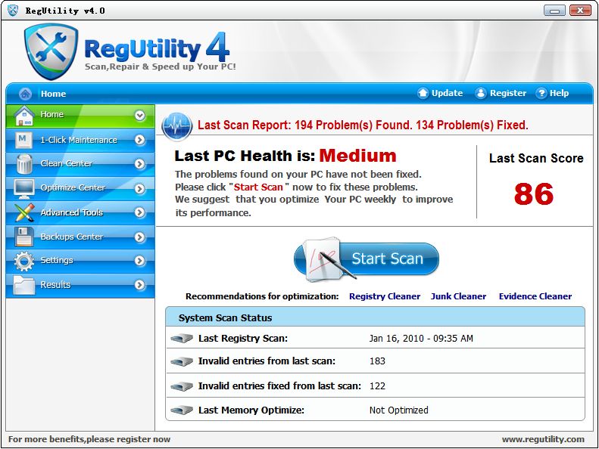Image resolution: width=599 pixels, height=449 pixels.
Task: Click the Help text link
Action: tap(560, 93)
